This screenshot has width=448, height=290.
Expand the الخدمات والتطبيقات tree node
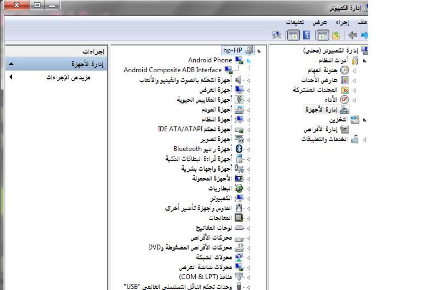(364, 140)
